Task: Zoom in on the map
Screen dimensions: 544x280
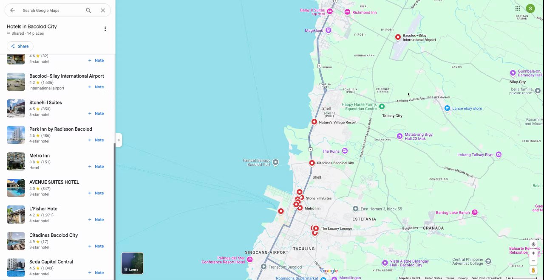Action: click(533, 253)
